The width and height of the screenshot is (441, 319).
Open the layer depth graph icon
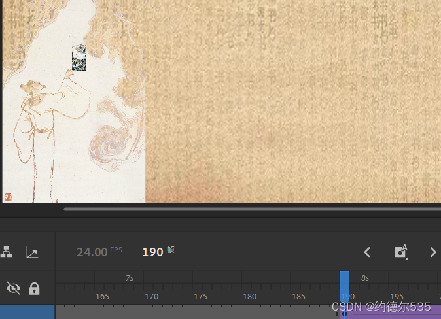point(32,252)
